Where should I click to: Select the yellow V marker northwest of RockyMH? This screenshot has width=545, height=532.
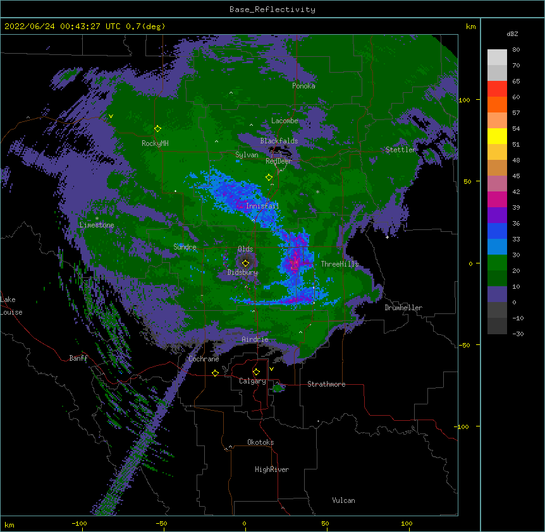(111, 116)
